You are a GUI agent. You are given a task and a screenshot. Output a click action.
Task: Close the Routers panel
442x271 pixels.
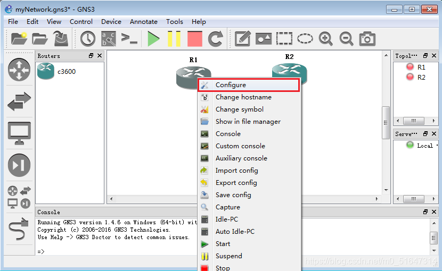click(100, 56)
